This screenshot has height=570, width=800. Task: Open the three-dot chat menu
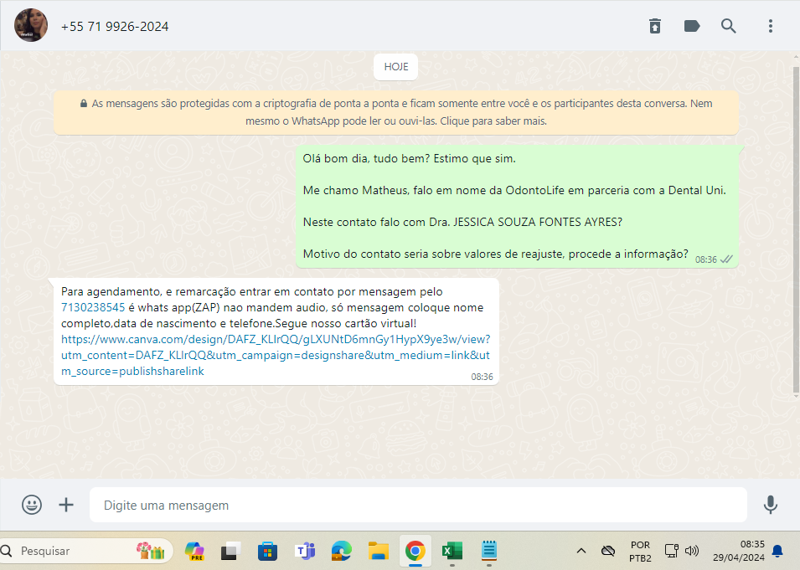[x=771, y=26]
